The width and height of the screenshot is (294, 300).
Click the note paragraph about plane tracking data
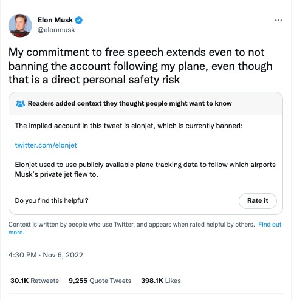tap(145, 169)
